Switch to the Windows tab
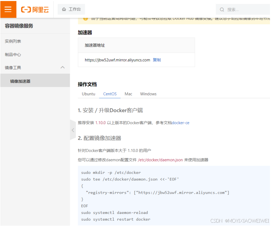Image resolution: width=273 pixels, height=226 pixels. pos(148,94)
